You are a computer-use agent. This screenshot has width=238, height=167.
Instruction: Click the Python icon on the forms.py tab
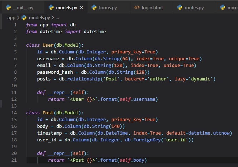tap(94, 7)
